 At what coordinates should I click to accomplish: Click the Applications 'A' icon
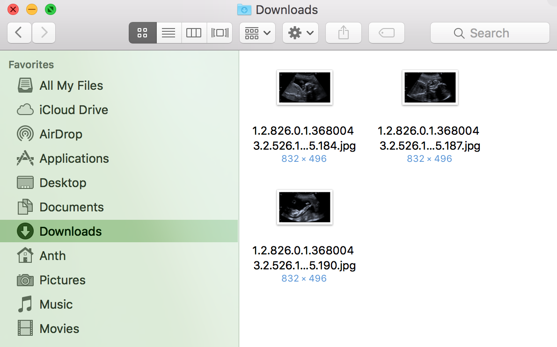(25, 158)
